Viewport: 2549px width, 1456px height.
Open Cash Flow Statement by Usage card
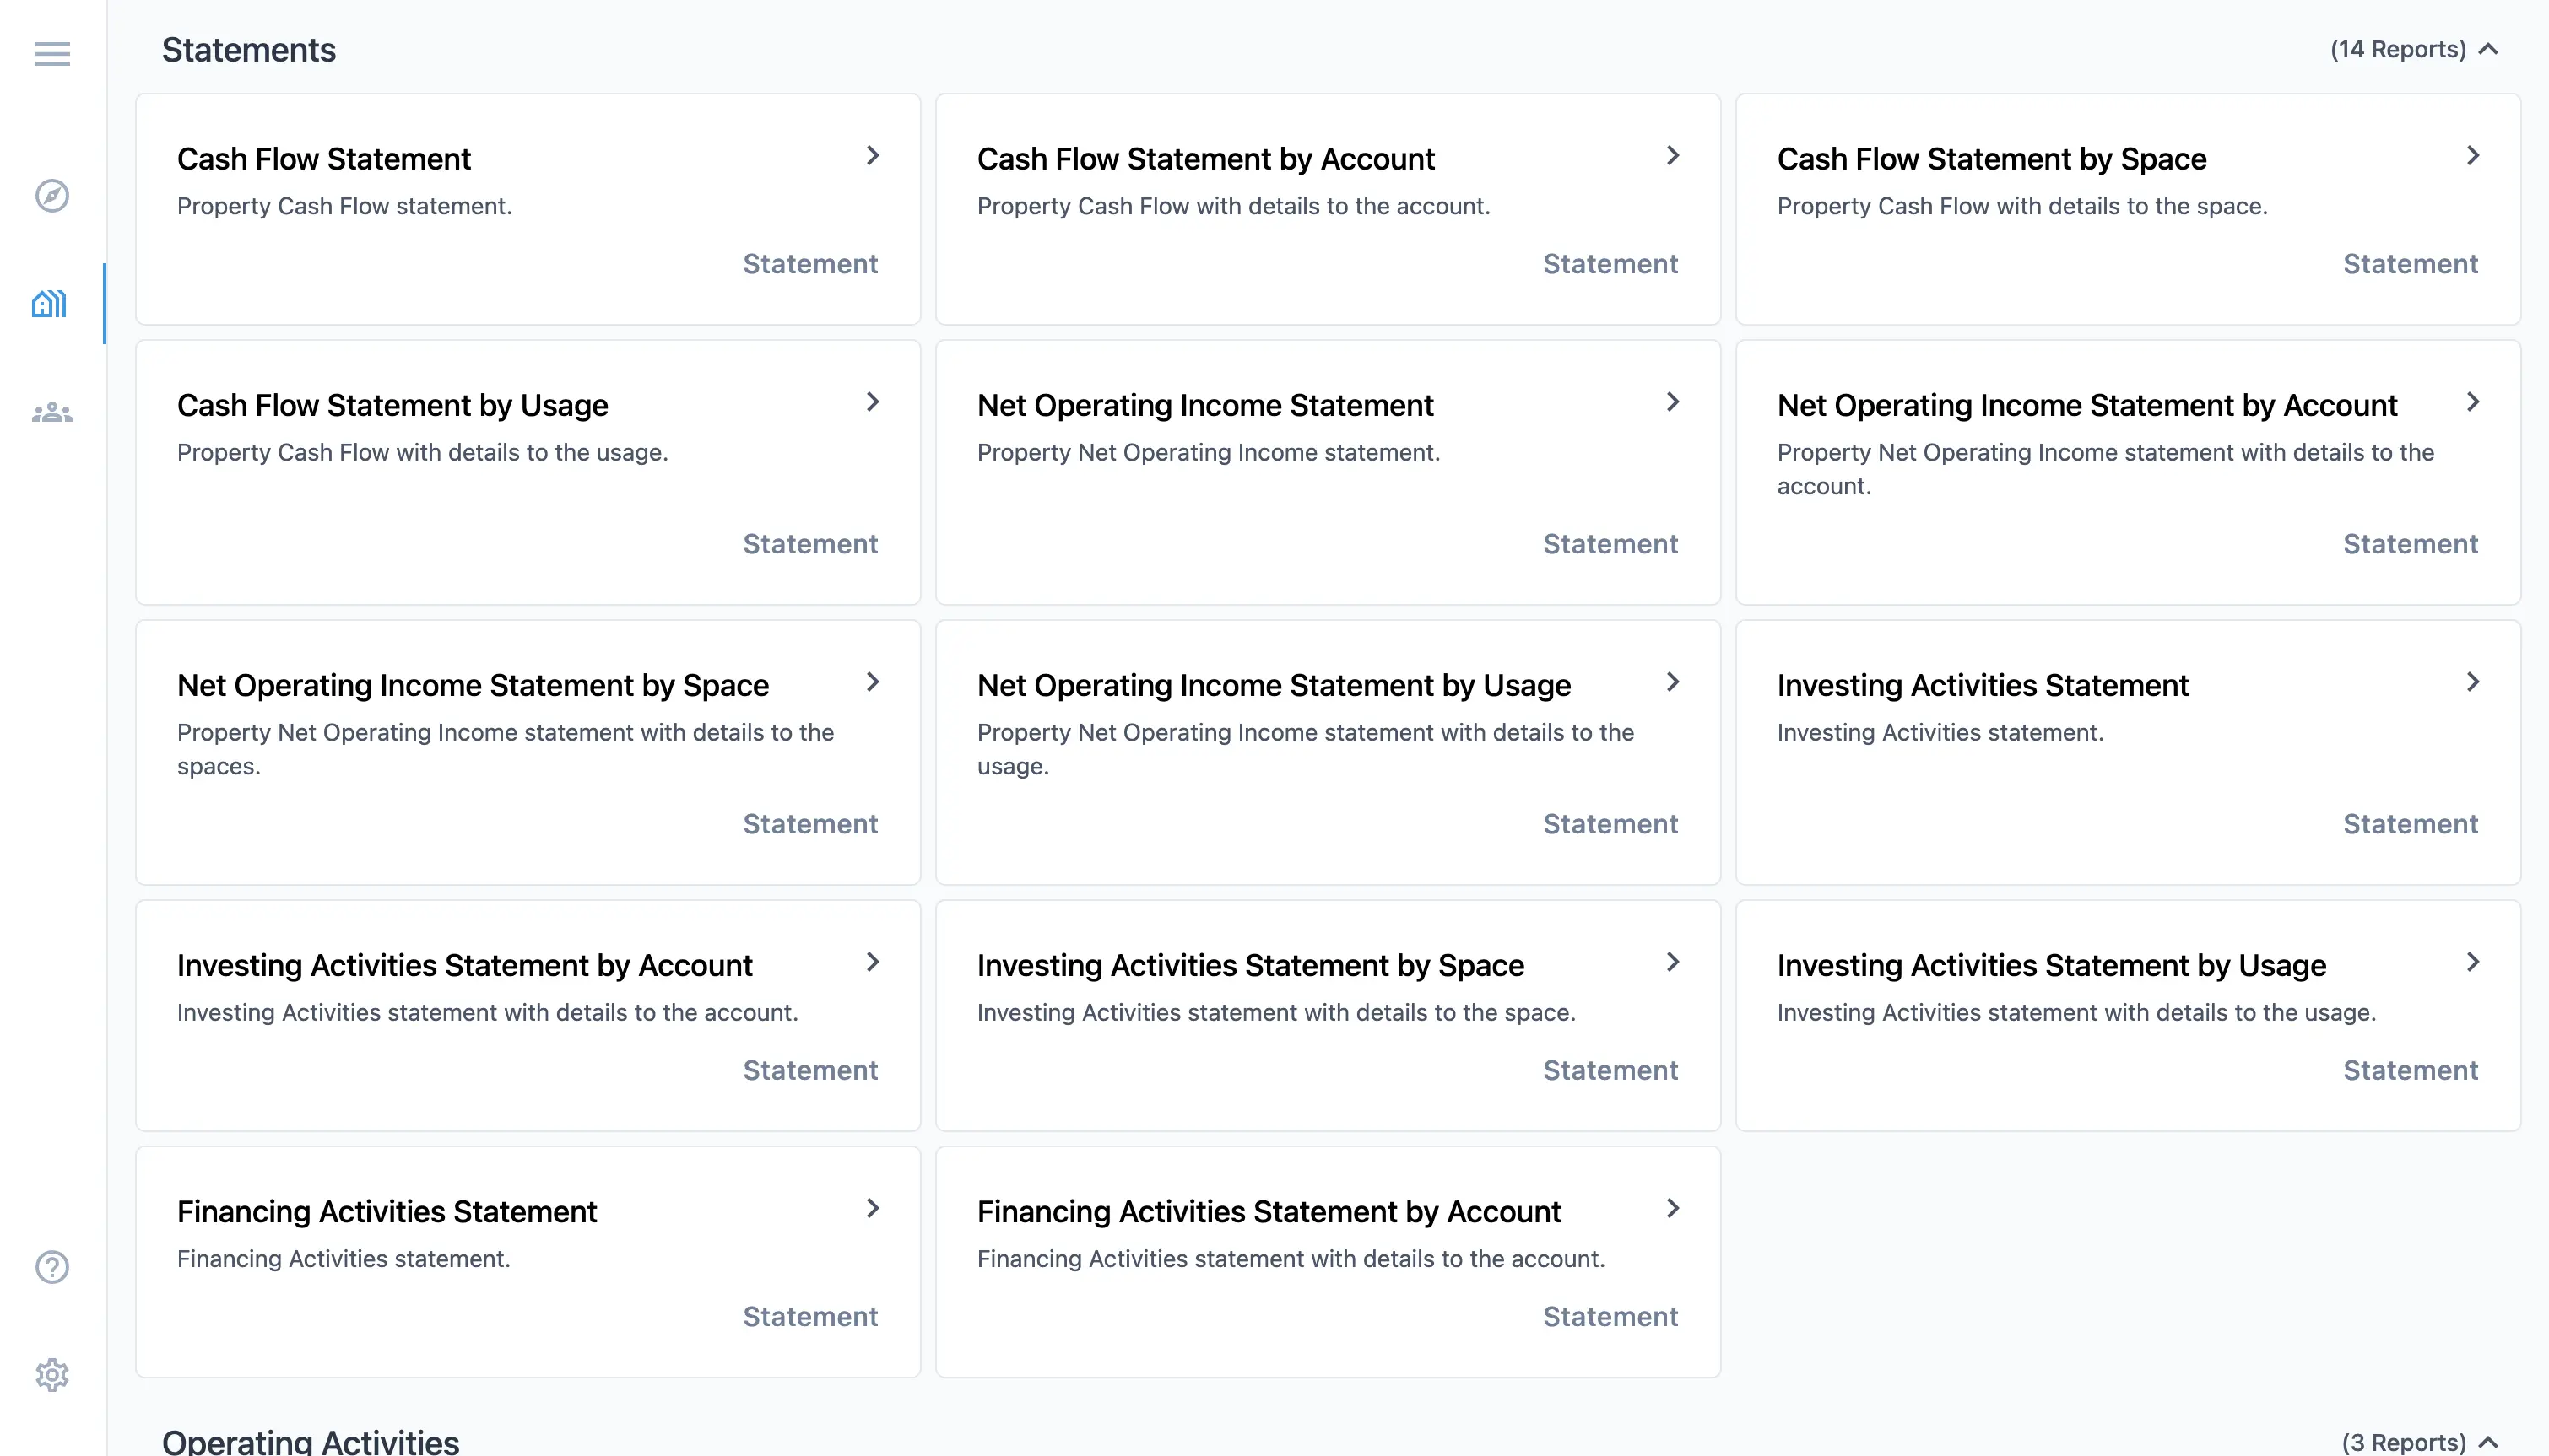tap(392, 405)
